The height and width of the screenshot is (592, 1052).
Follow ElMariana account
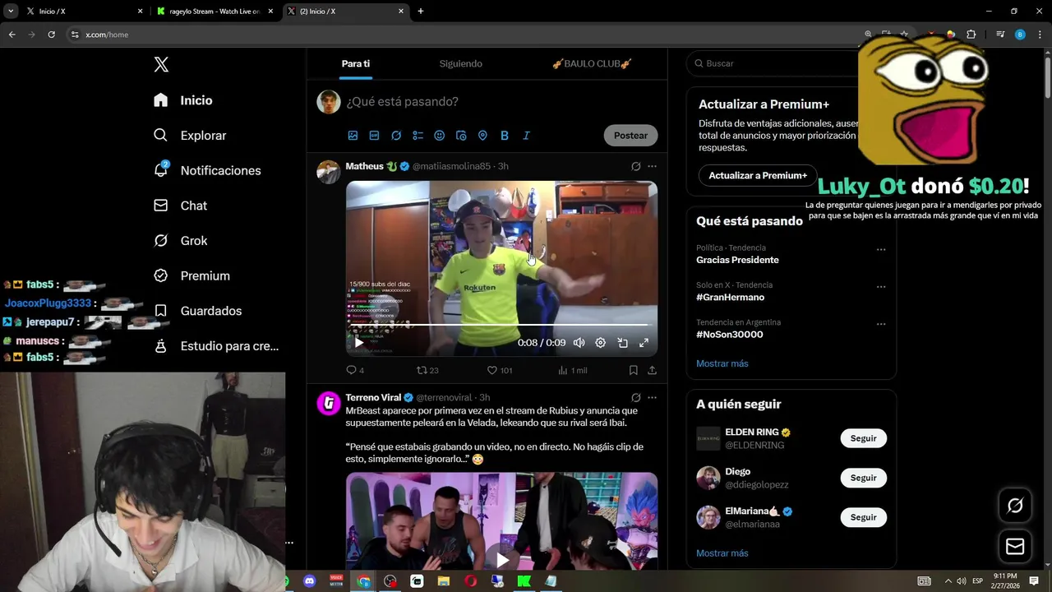coord(863,517)
